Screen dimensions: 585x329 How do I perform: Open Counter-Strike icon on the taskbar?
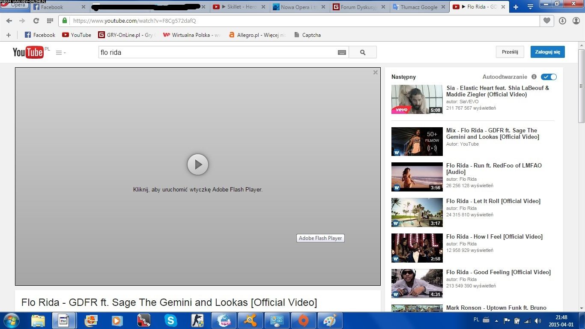click(x=197, y=320)
